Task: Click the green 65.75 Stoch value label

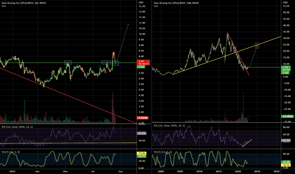Action: coord(142,156)
